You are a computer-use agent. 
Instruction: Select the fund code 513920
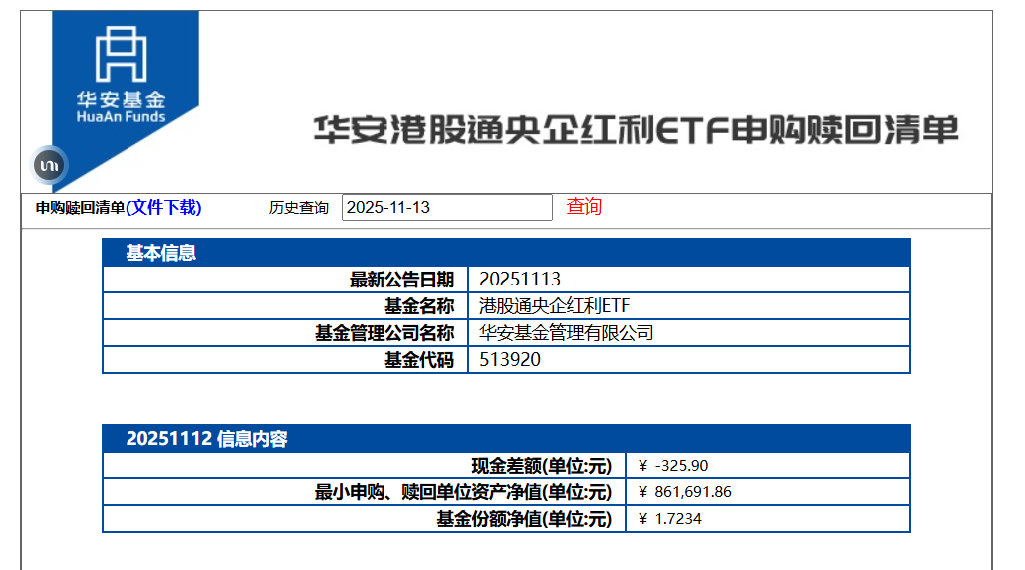(x=510, y=360)
